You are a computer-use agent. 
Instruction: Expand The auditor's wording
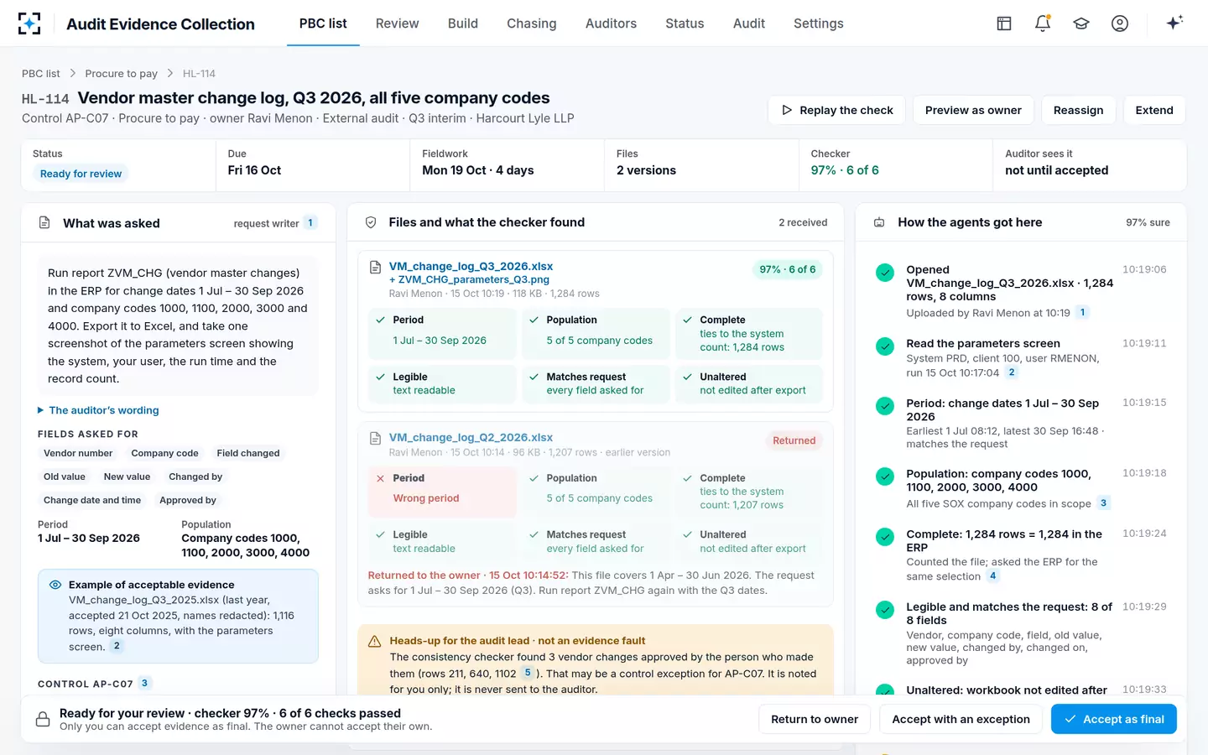[98, 410]
